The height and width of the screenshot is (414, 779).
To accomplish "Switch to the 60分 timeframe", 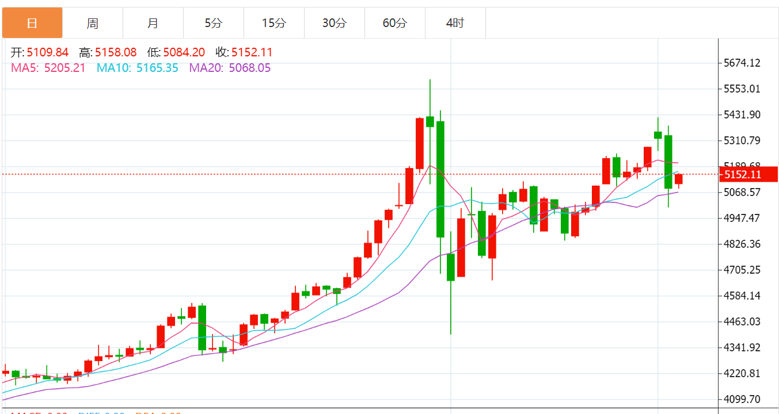I will tap(395, 23).
